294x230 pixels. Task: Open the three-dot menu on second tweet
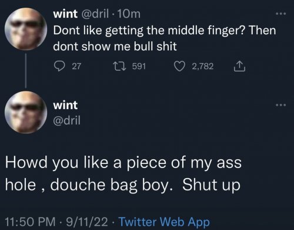pyautogui.click(x=280, y=105)
